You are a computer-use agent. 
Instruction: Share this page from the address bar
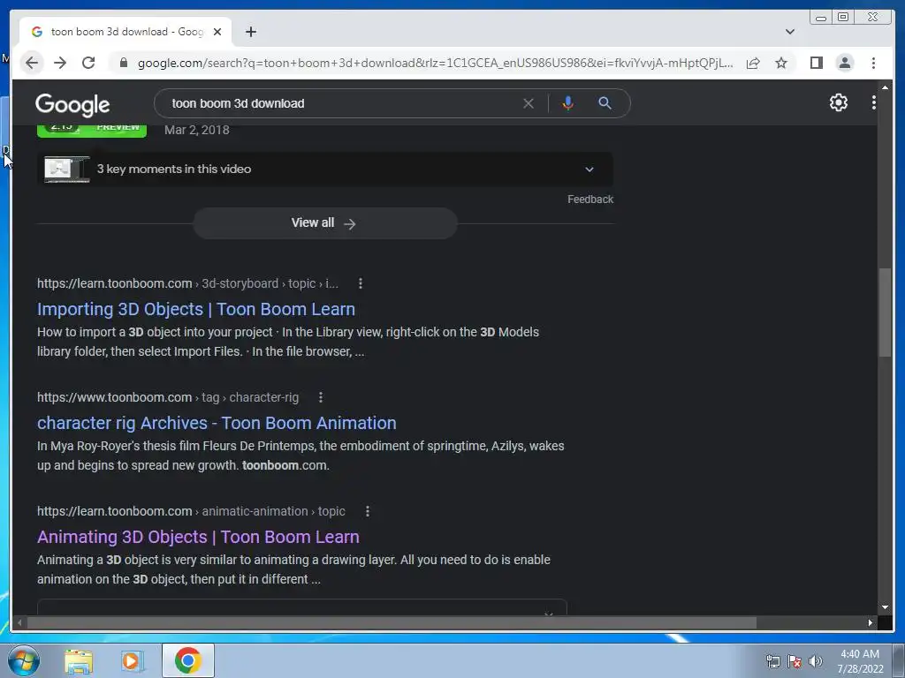[x=753, y=63]
